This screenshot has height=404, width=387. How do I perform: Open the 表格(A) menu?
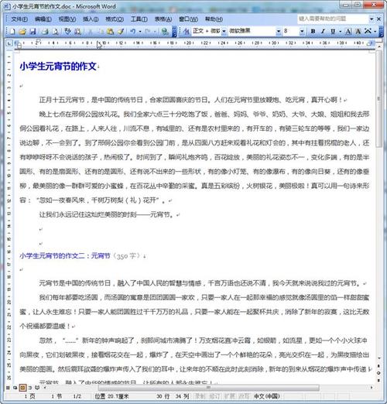(x=163, y=19)
